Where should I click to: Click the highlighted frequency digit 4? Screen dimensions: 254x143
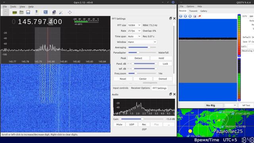[x=51, y=22]
